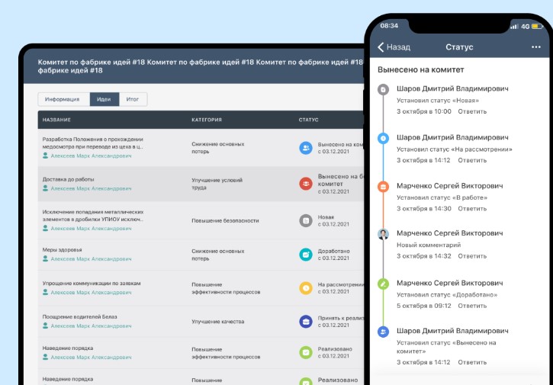Tap Ответить under 'Установил статус «Новая»'
The width and height of the screenshot is (553, 385).
[x=472, y=111]
